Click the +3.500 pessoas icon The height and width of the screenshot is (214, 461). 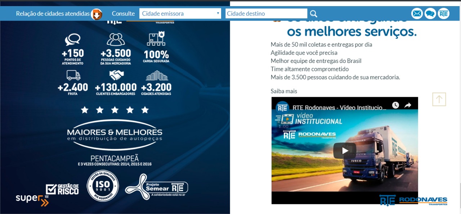click(116, 39)
